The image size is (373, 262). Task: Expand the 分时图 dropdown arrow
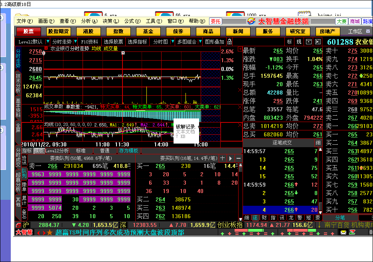click(173, 41)
